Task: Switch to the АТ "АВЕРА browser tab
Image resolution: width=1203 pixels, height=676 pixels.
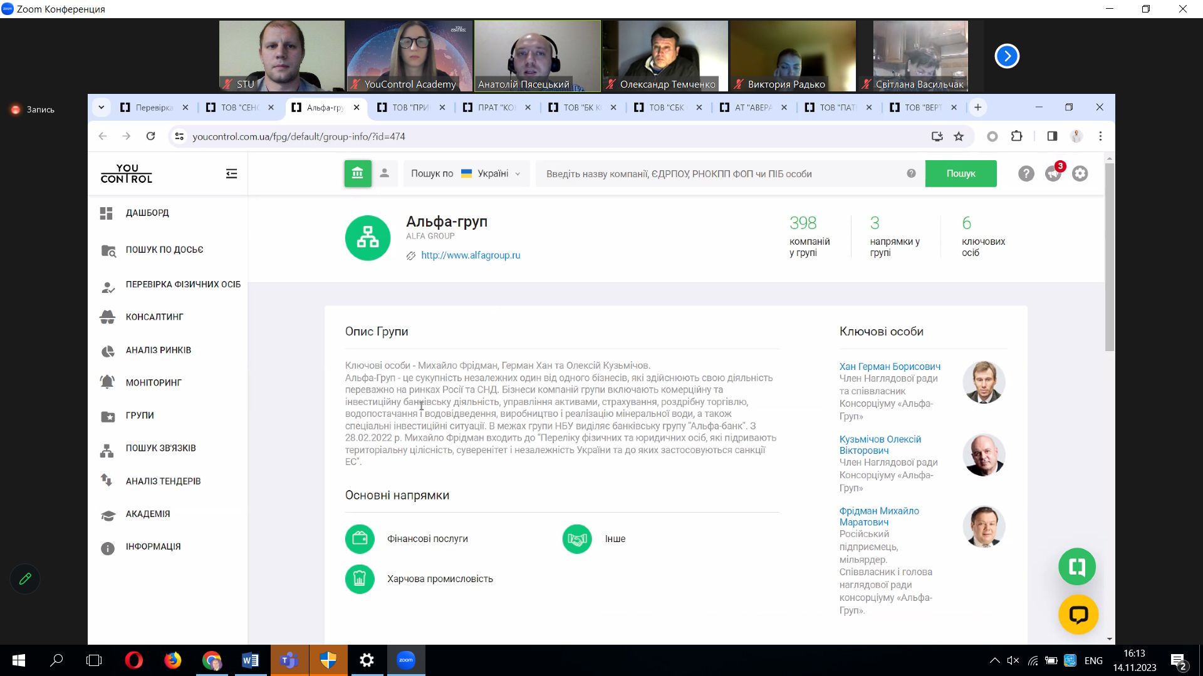Action: point(753,108)
